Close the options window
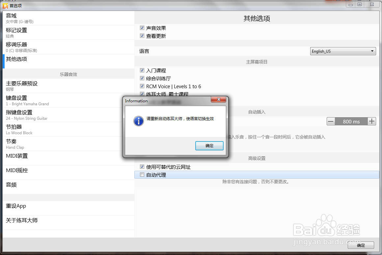 (x=372, y=4)
